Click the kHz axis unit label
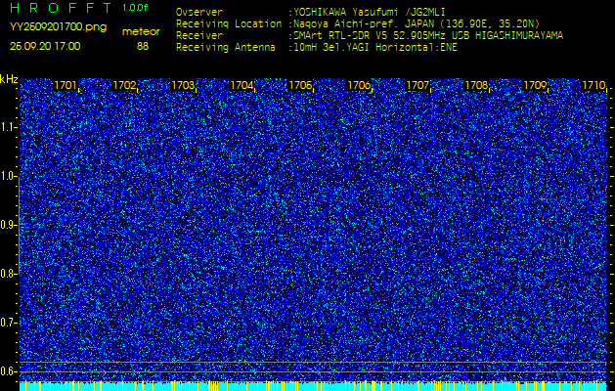615x391 pixels. pyautogui.click(x=9, y=79)
